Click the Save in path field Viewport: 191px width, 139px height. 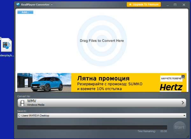pos(99,115)
